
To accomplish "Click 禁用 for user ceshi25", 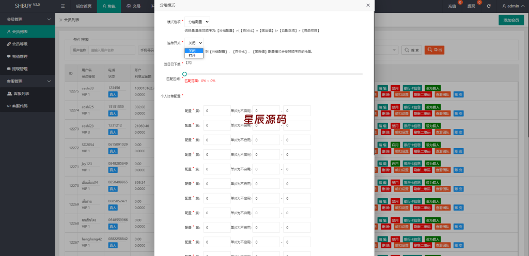I will click(395, 107).
